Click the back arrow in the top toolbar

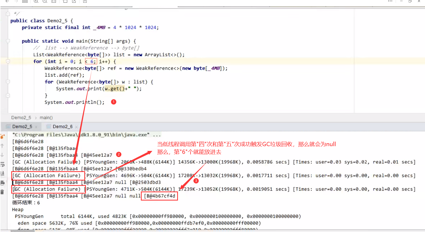[x=7, y=1]
